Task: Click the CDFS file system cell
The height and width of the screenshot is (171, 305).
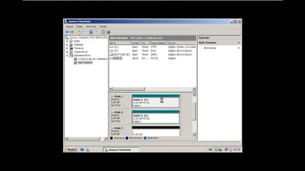Action: point(153,55)
